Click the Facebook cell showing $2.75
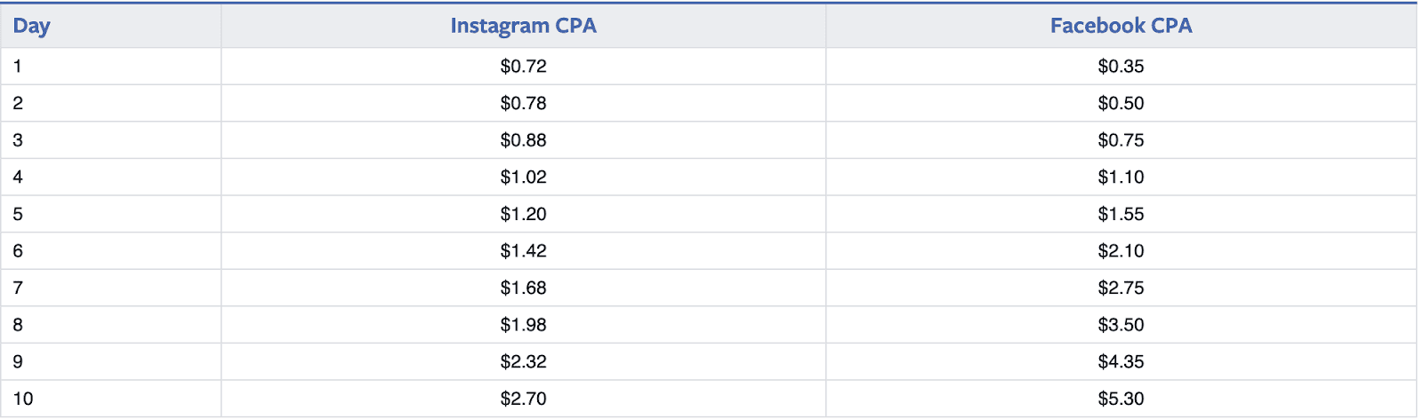 1121,289
